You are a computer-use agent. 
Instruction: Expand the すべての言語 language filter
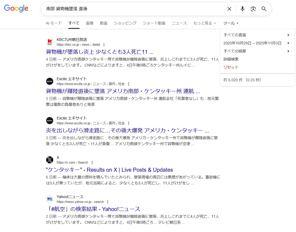click(257, 35)
